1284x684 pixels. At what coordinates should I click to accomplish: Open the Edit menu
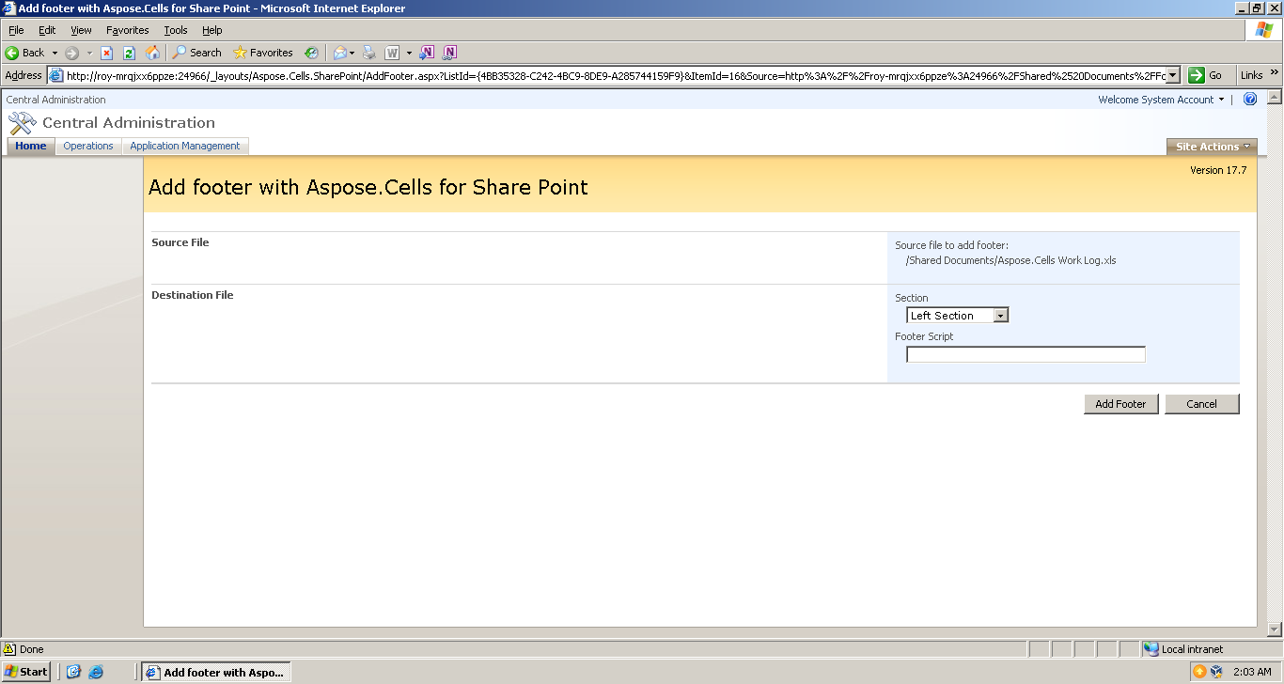pos(47,30)
